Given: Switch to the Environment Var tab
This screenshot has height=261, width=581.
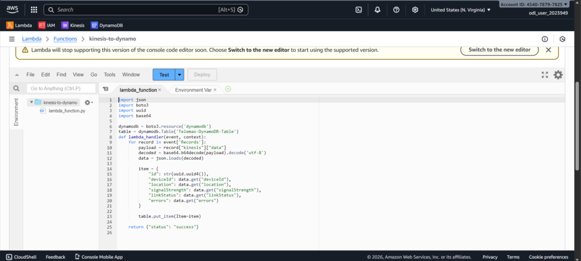Looking at the screenshot, I should click(x=193, y=89).
